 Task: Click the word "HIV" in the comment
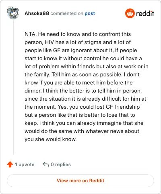(49, 42)
